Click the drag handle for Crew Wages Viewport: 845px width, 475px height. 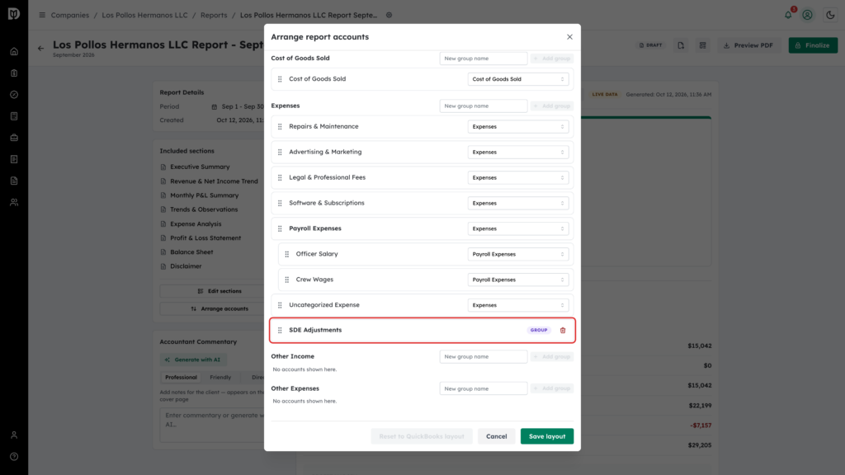click(286, 280)
